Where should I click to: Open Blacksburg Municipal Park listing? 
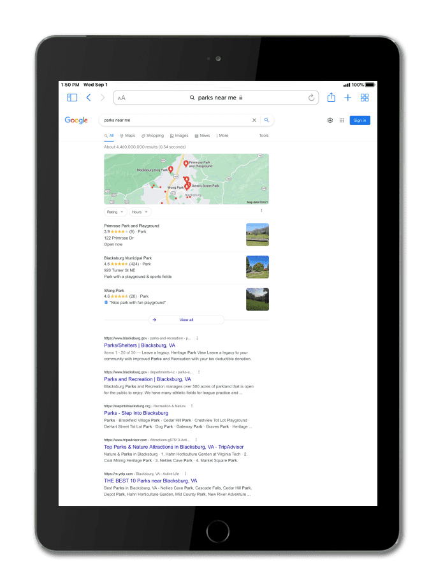click(x=128, y=258)
